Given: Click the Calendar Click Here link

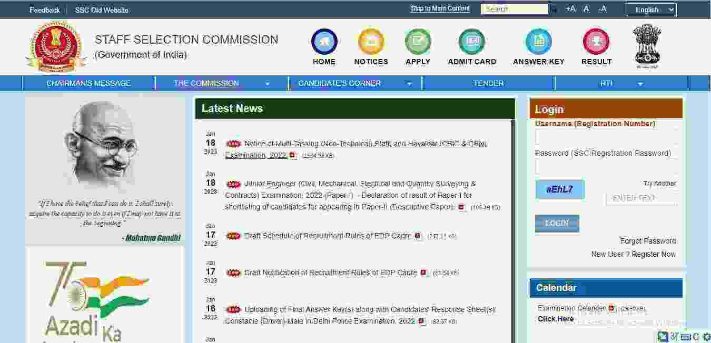Looking at the screenshot, I should pyautogui.click(x=556, y=319).
